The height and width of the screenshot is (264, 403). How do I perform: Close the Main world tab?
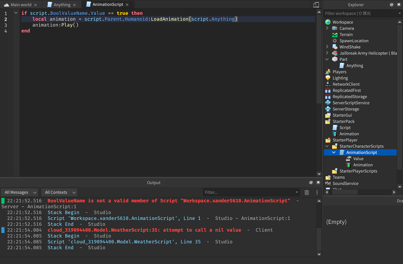35,5
